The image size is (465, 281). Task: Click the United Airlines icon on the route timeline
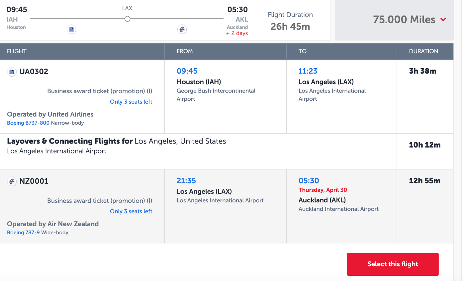click(71, 29)
